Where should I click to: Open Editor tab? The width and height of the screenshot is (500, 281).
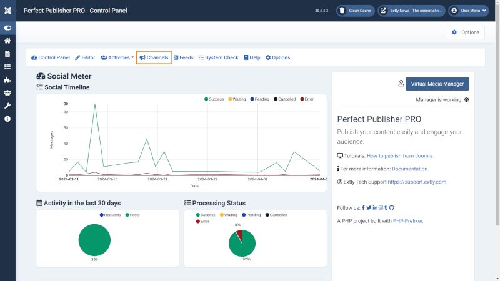coord(85,57)
